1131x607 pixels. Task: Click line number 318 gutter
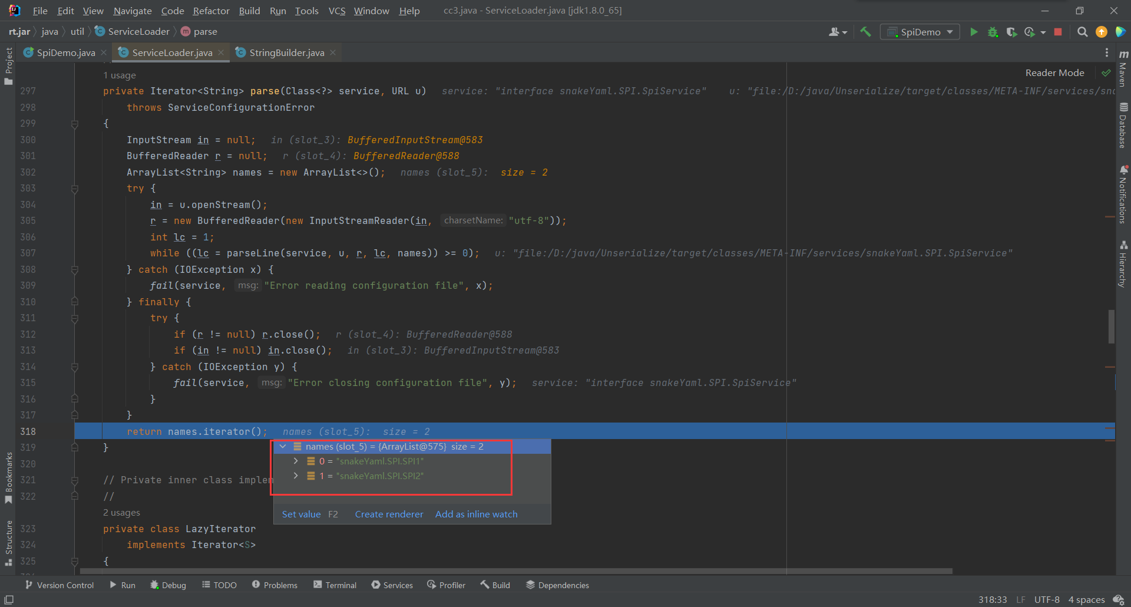[x=28, y=431]
